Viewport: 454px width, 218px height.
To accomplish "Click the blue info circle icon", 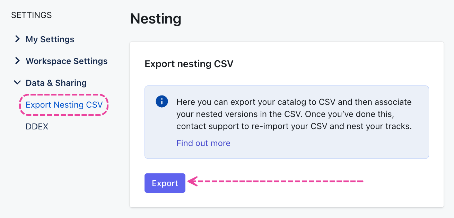I will (x=162, y=102).
